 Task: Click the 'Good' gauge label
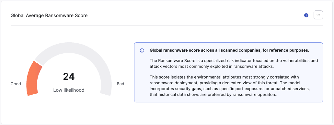click(16, 84)
